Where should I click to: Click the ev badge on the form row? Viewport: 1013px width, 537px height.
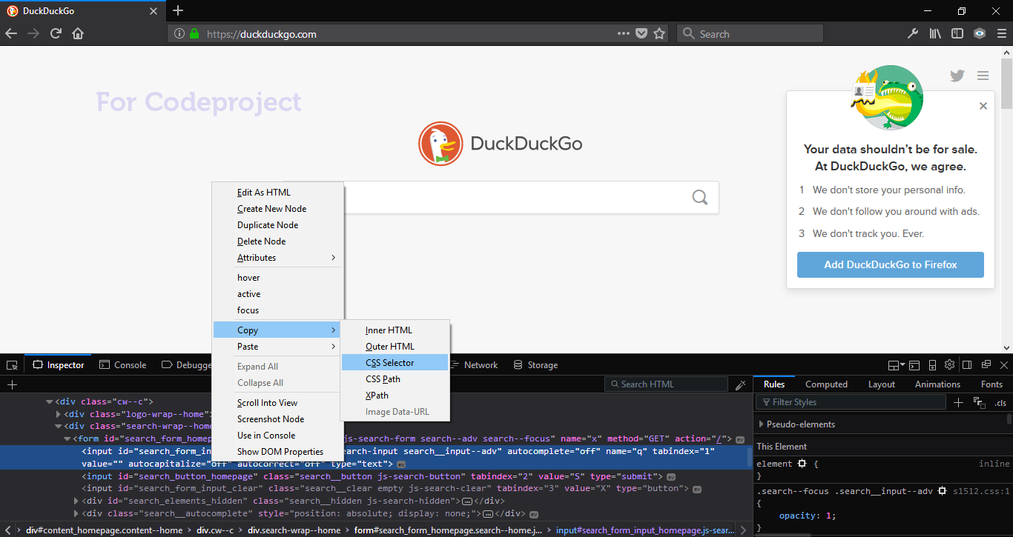pos(739,440)
